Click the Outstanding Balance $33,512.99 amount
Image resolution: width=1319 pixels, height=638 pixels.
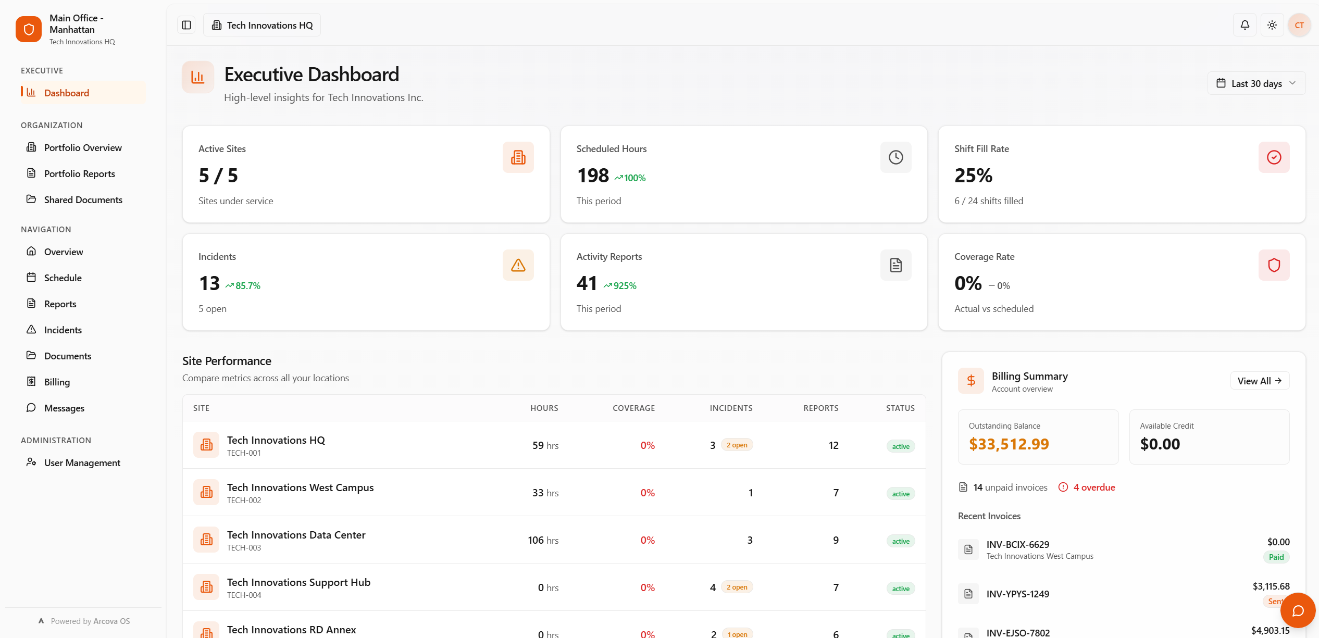tap(1009, 444)
